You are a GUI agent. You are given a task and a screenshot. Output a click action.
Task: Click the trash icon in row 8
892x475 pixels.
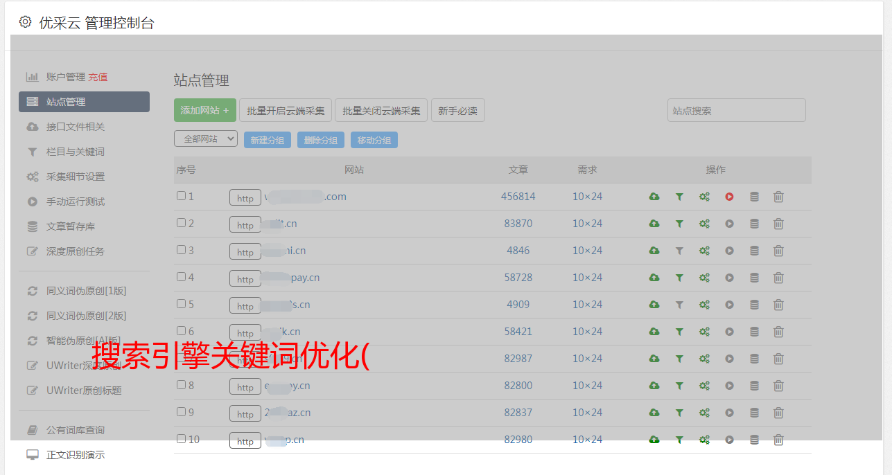pyautogui.click(x=778, y=386)
